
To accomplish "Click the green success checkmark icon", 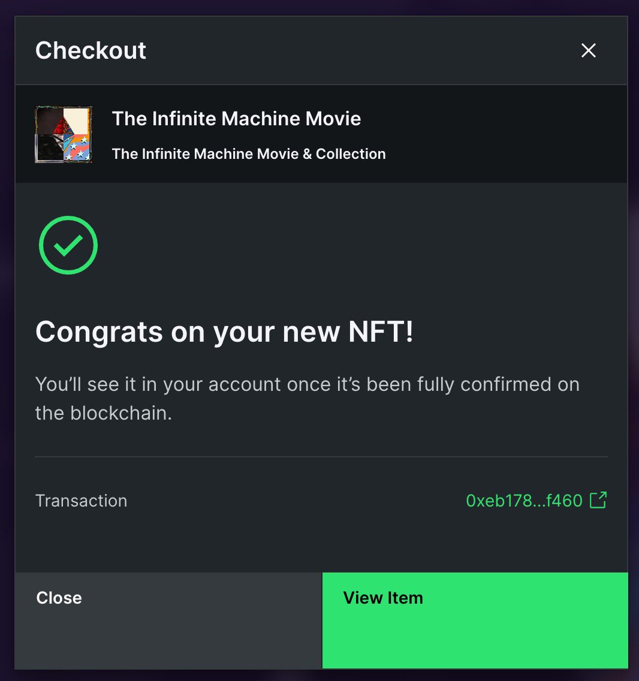I will (68, 245).
